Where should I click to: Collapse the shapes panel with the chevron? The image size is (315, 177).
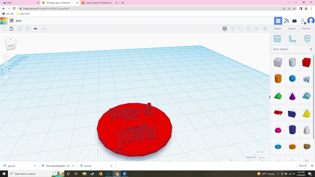click(x=270, y=97)
